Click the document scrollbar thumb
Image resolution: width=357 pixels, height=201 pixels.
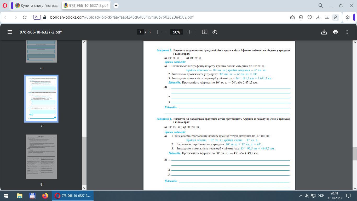[355, 154]
